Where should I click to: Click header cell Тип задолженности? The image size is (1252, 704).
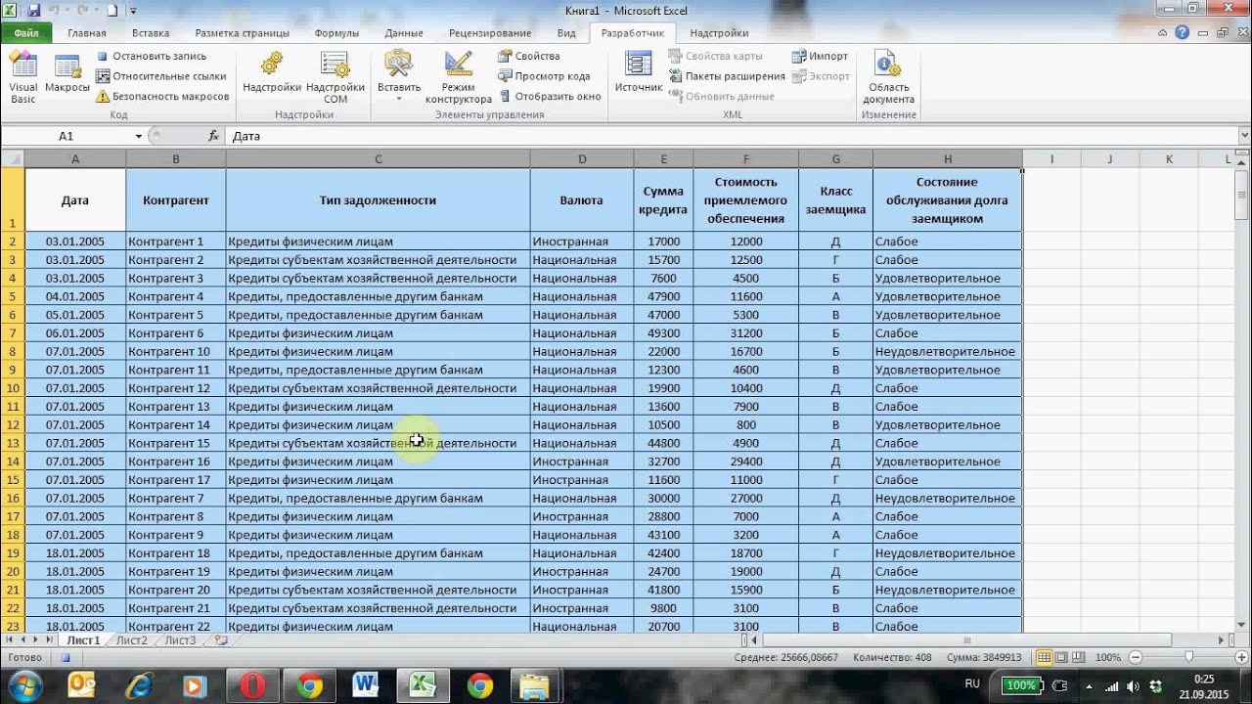pos(378,199)
